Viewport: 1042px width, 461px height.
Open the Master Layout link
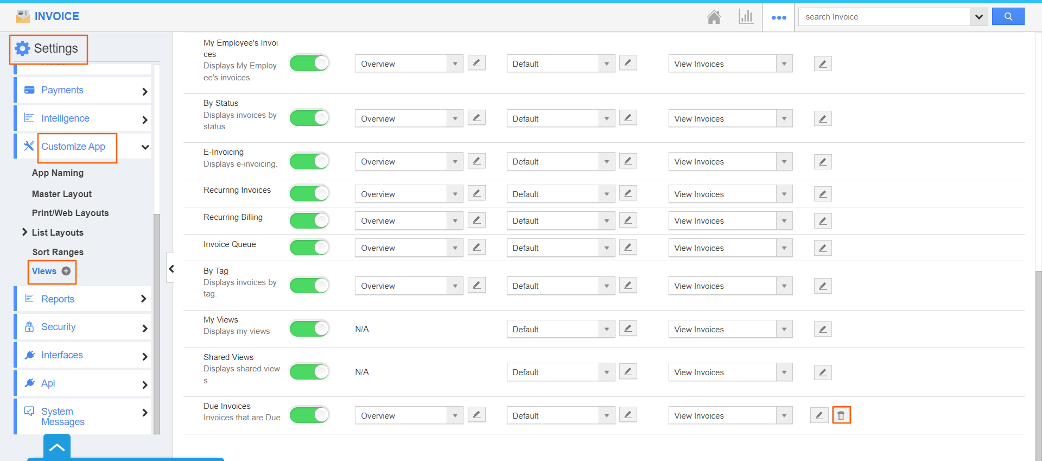(62, 194)
